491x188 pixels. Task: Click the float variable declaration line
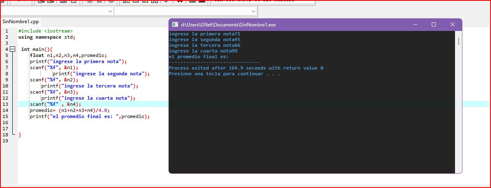click(x=68, y=55)
